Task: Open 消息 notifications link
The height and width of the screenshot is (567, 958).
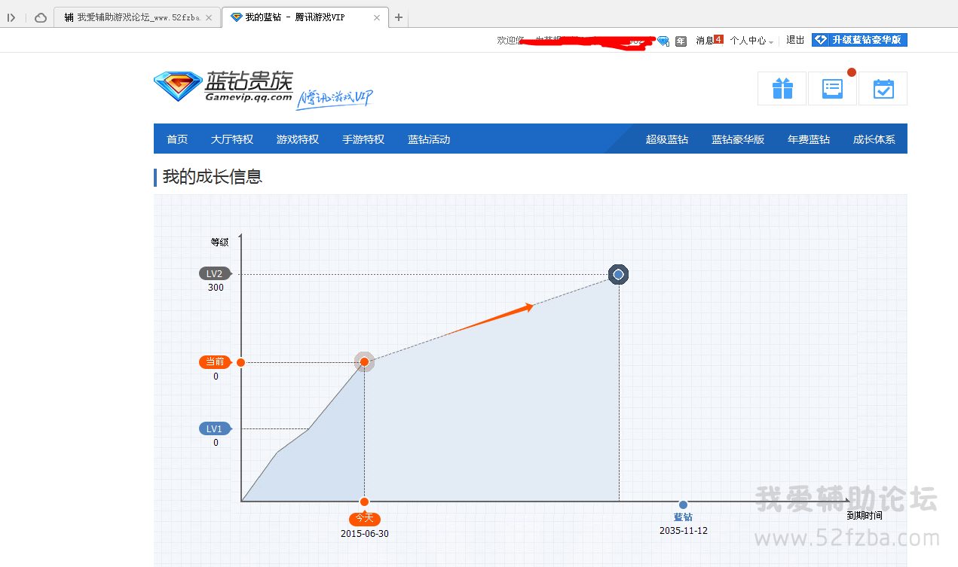Action: [709, 41]
